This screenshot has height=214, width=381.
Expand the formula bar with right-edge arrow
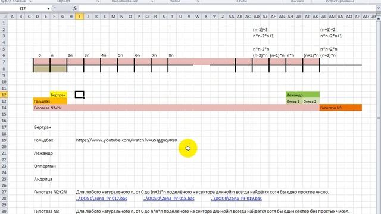click(x=379, y=8)
